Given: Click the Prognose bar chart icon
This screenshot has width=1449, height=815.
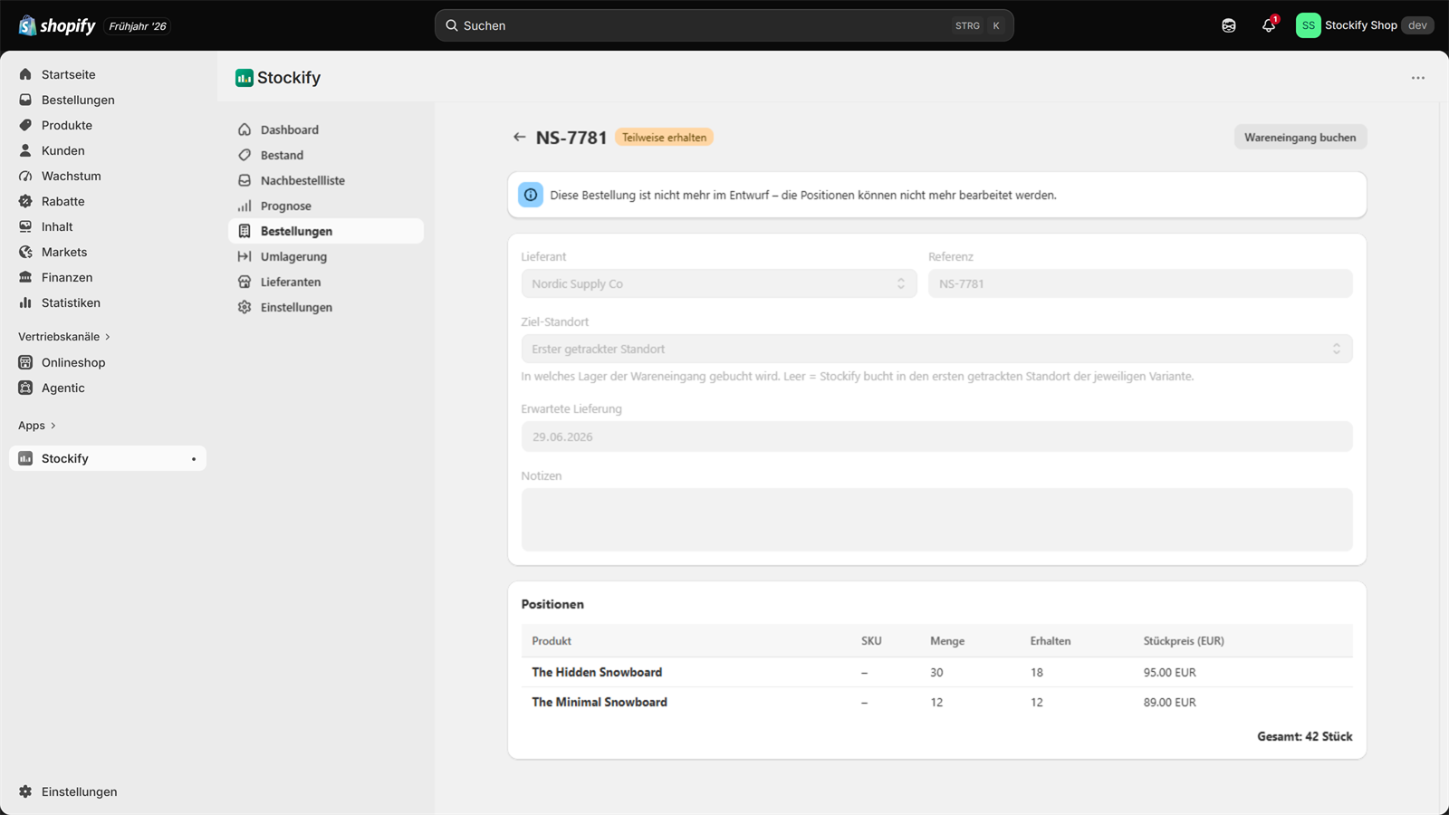Looking at the screenshot, I should pos(245,206).
